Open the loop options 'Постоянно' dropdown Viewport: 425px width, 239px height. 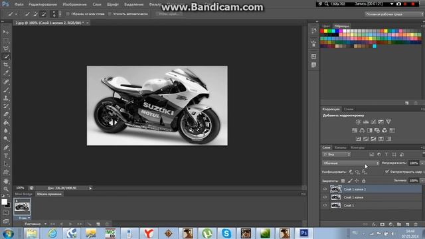tap(35, 224)
